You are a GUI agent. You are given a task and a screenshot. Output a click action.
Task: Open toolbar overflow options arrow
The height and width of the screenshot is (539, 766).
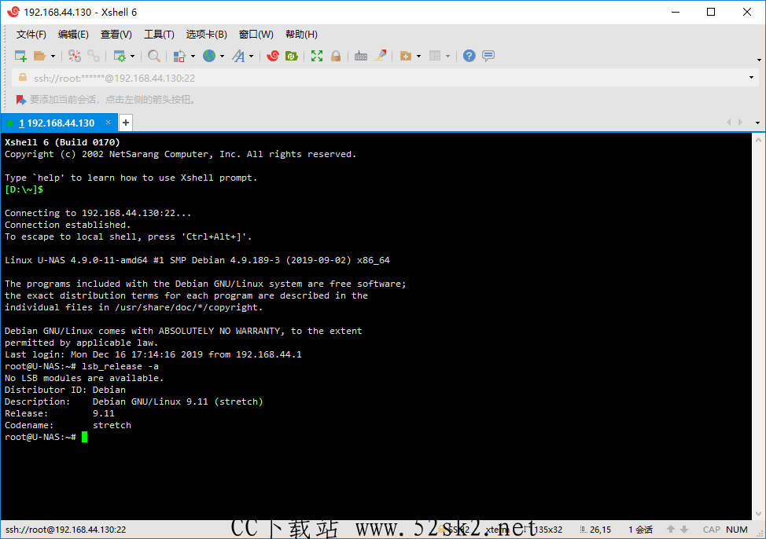click(x=759, y=60)
